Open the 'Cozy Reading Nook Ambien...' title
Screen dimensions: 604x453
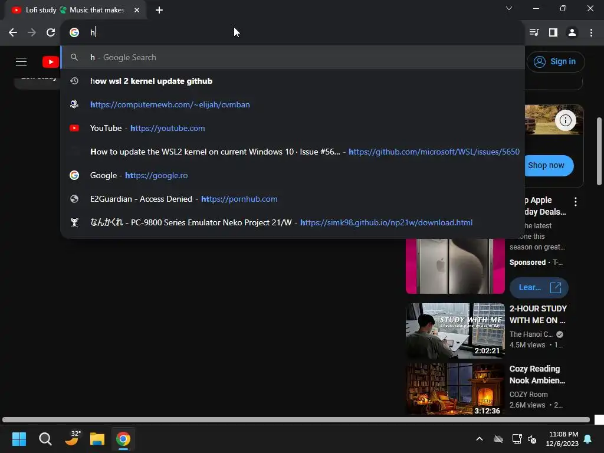[x=537, y=375]
